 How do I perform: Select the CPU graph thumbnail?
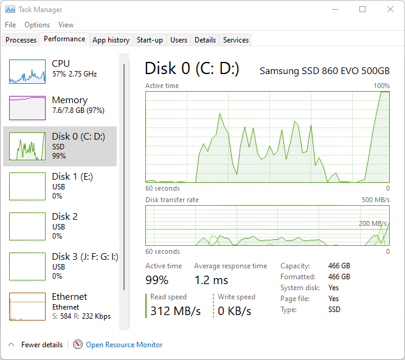(x=27, y=72)
